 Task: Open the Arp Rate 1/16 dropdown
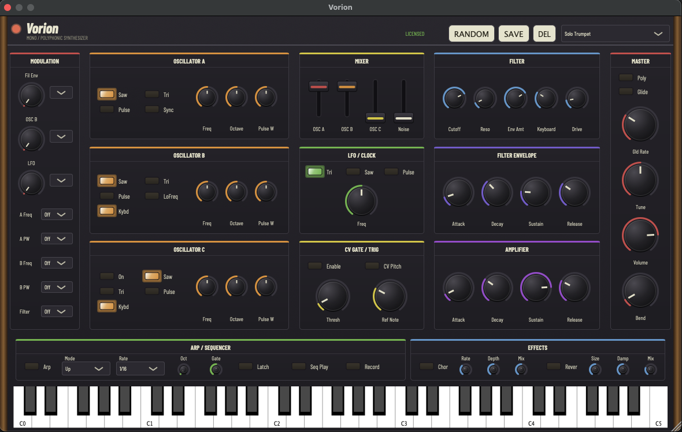(140, 368)
